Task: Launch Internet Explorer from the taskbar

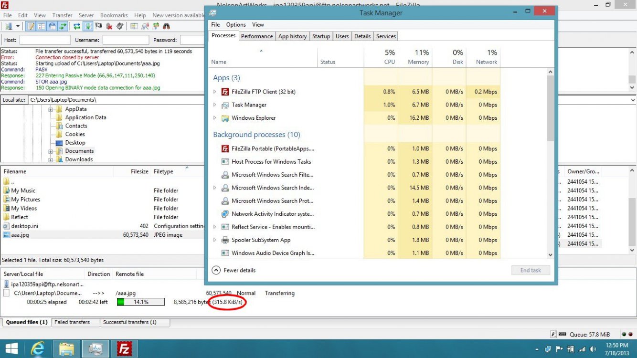Action: pos(38,349)
